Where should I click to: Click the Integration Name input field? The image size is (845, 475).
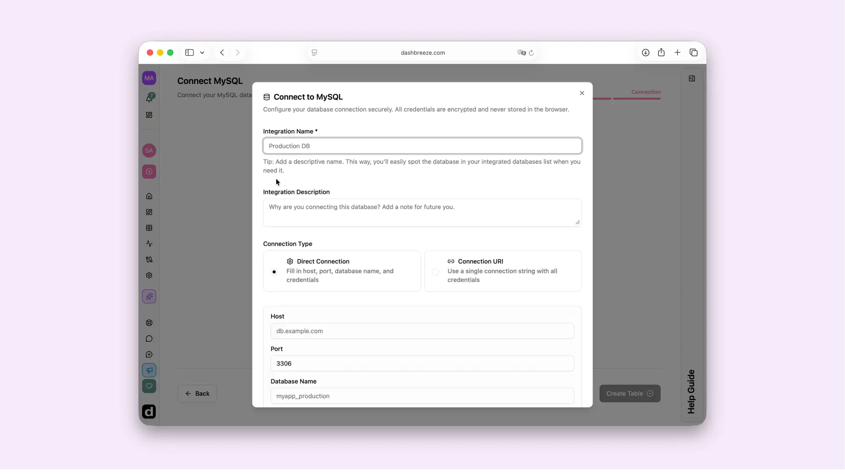click(x=423, y=146)
